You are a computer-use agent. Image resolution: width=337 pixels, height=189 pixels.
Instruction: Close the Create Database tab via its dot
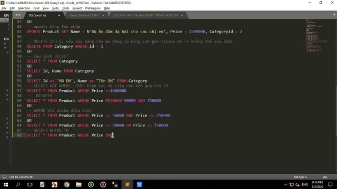103,15
